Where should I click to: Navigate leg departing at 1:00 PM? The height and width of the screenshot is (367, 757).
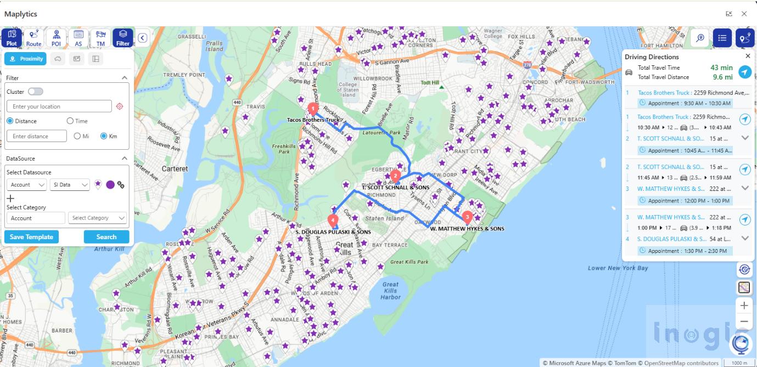pos(744,219)
